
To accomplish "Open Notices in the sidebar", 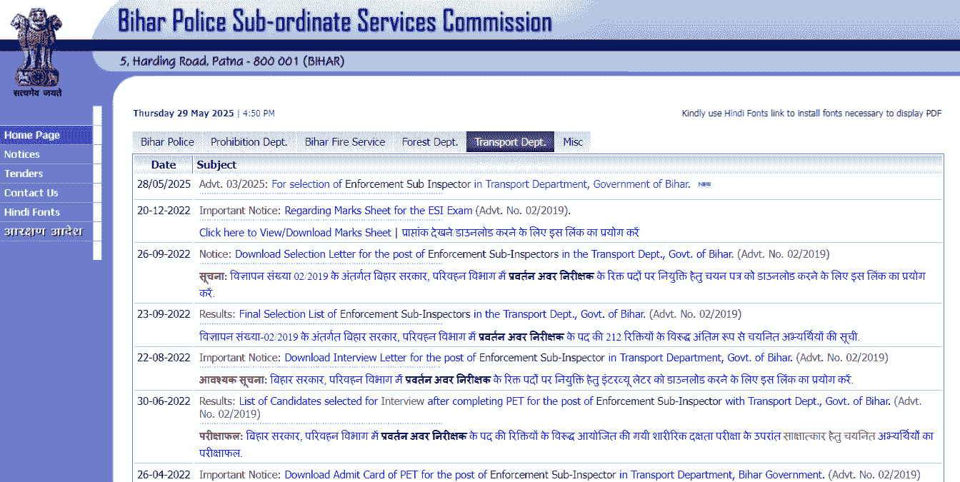I will (46, 154).
